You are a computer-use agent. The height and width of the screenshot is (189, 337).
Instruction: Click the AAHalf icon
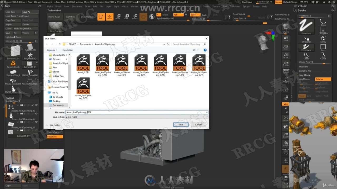click(286, 64)
